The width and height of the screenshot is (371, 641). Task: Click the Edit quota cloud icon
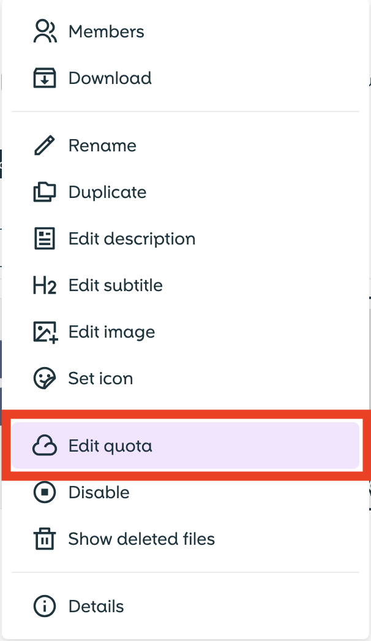click(44, 446)
